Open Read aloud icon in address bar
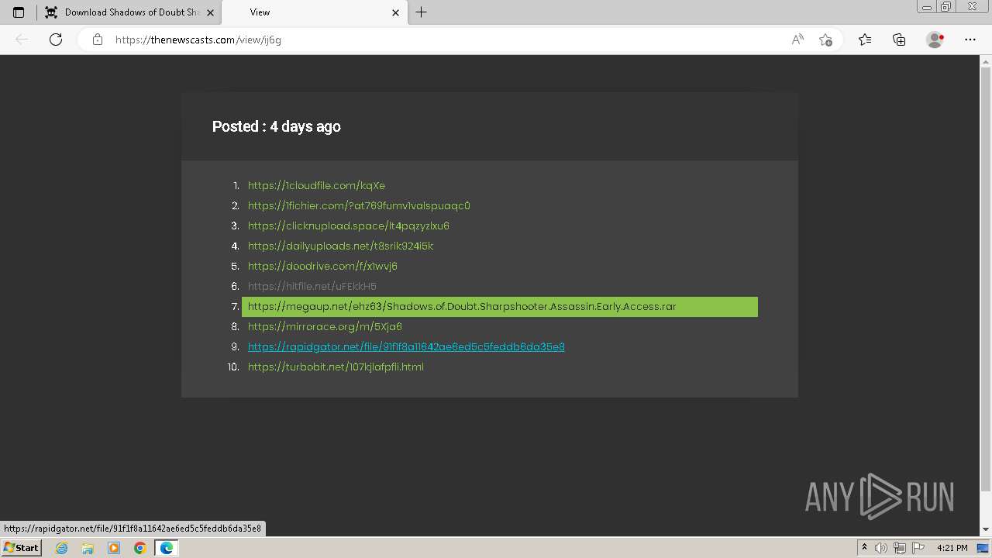992x558 pixels. (x=797, y=40)
